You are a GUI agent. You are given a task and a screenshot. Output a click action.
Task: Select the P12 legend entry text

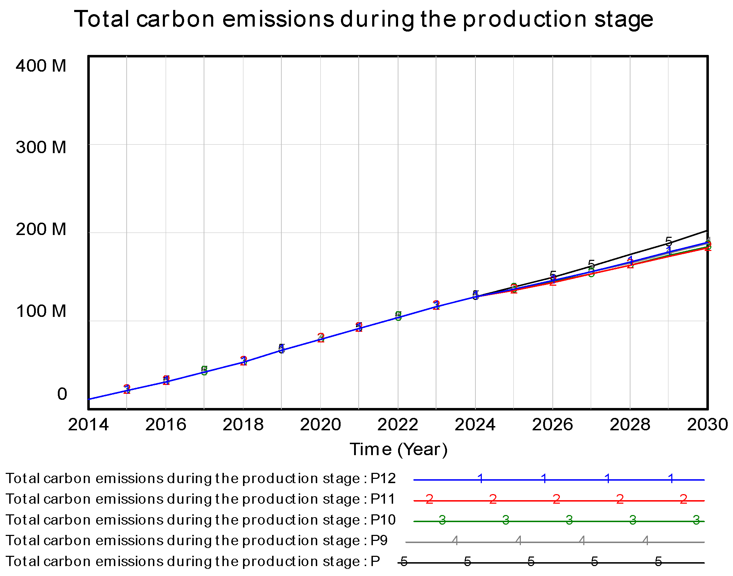tap(200, 479)
